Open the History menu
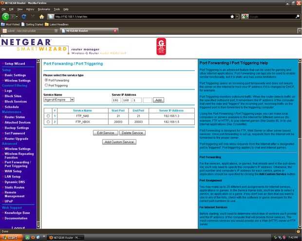This screenshot has height=241, width=302. click(x=30, y=9)
